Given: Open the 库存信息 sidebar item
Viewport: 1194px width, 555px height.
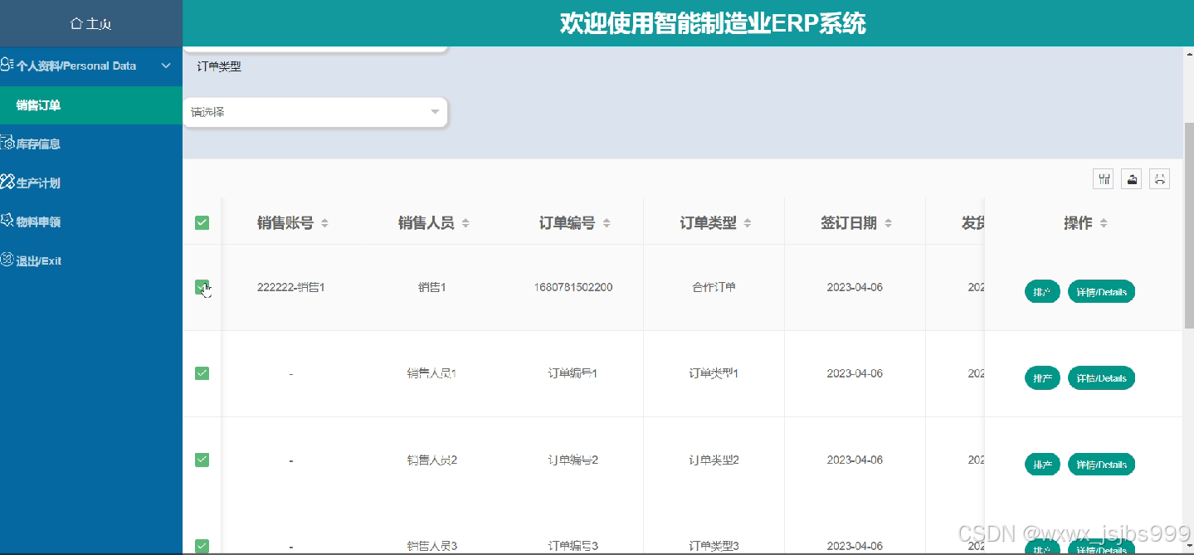Looking at the screenshot, I should point(91,144).
